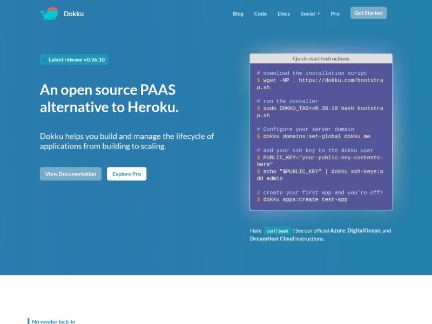Click the Dokku brand name text
Screen dimensions: 432x324
click(x=73, y=13)
